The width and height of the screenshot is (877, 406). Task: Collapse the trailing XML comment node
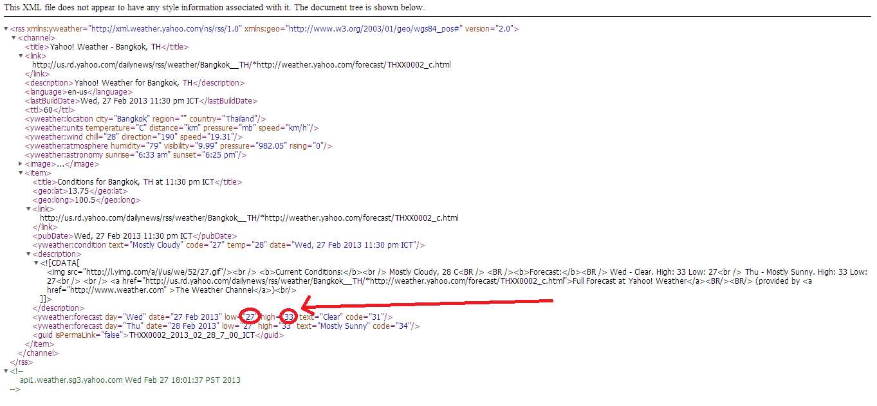pyautogui.click(x=6, y=371)
